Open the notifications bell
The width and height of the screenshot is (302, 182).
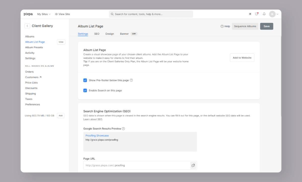[x=264, y=14]
